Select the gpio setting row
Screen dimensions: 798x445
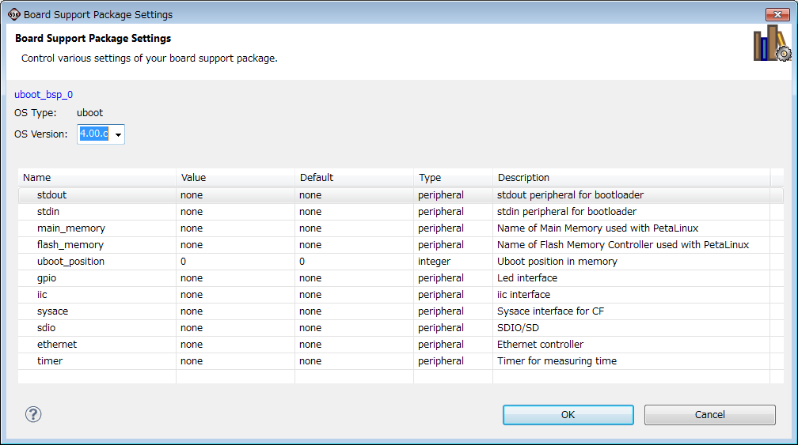[47, 278]
